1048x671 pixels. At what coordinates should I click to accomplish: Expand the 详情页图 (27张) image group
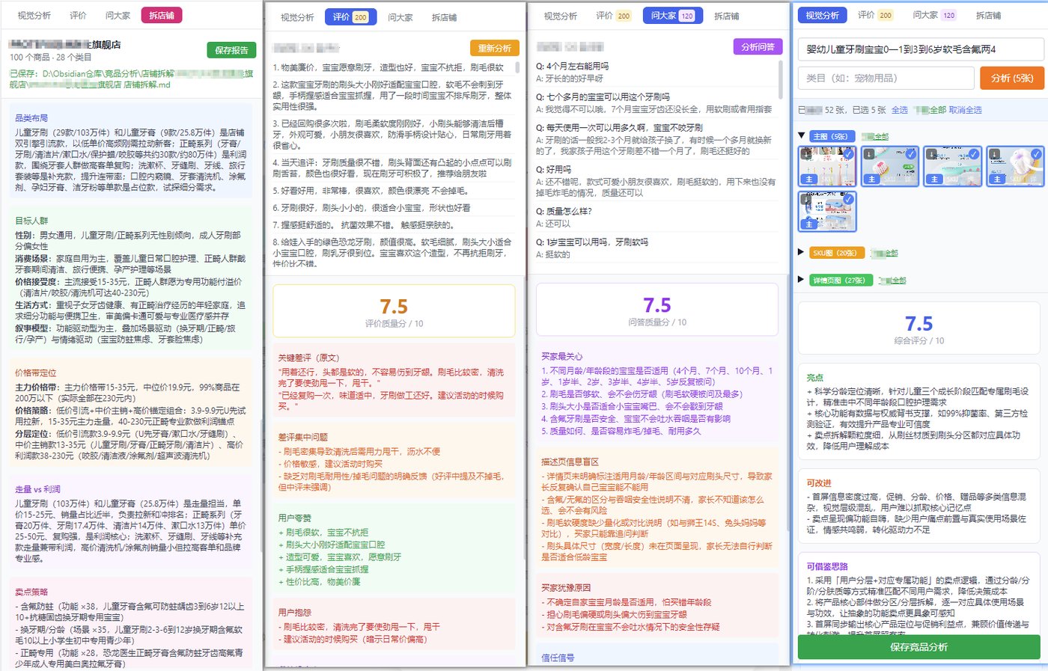pos(802,280)
